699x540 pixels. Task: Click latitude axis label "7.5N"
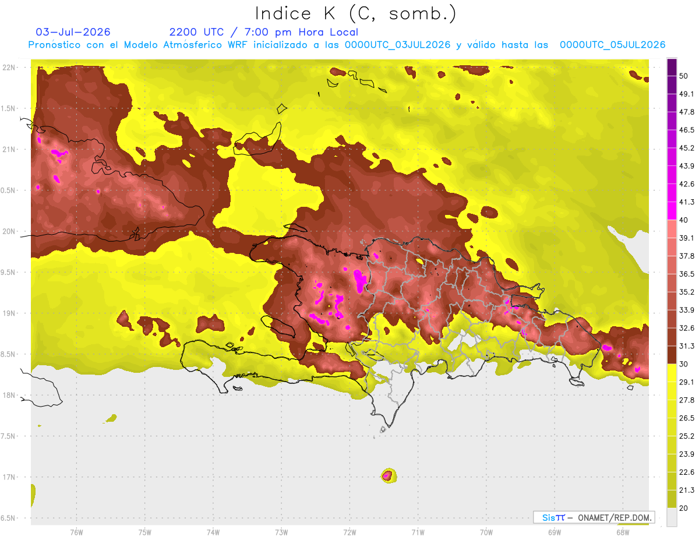coord(9,436)
